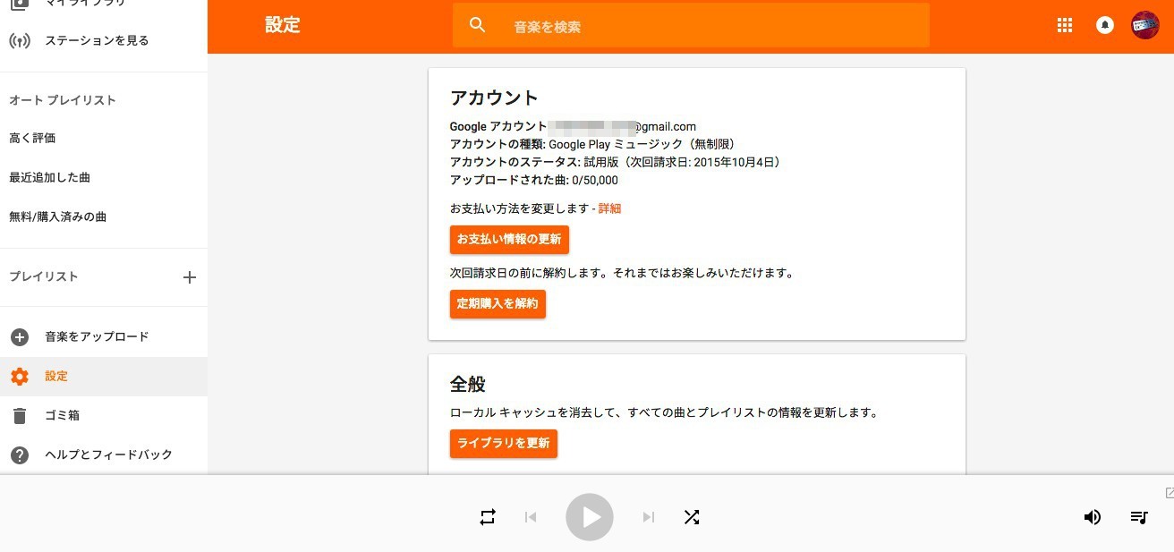Screen dimensions: 1174x552
Task: Click the アカウント heading
Action: [494, 98]
